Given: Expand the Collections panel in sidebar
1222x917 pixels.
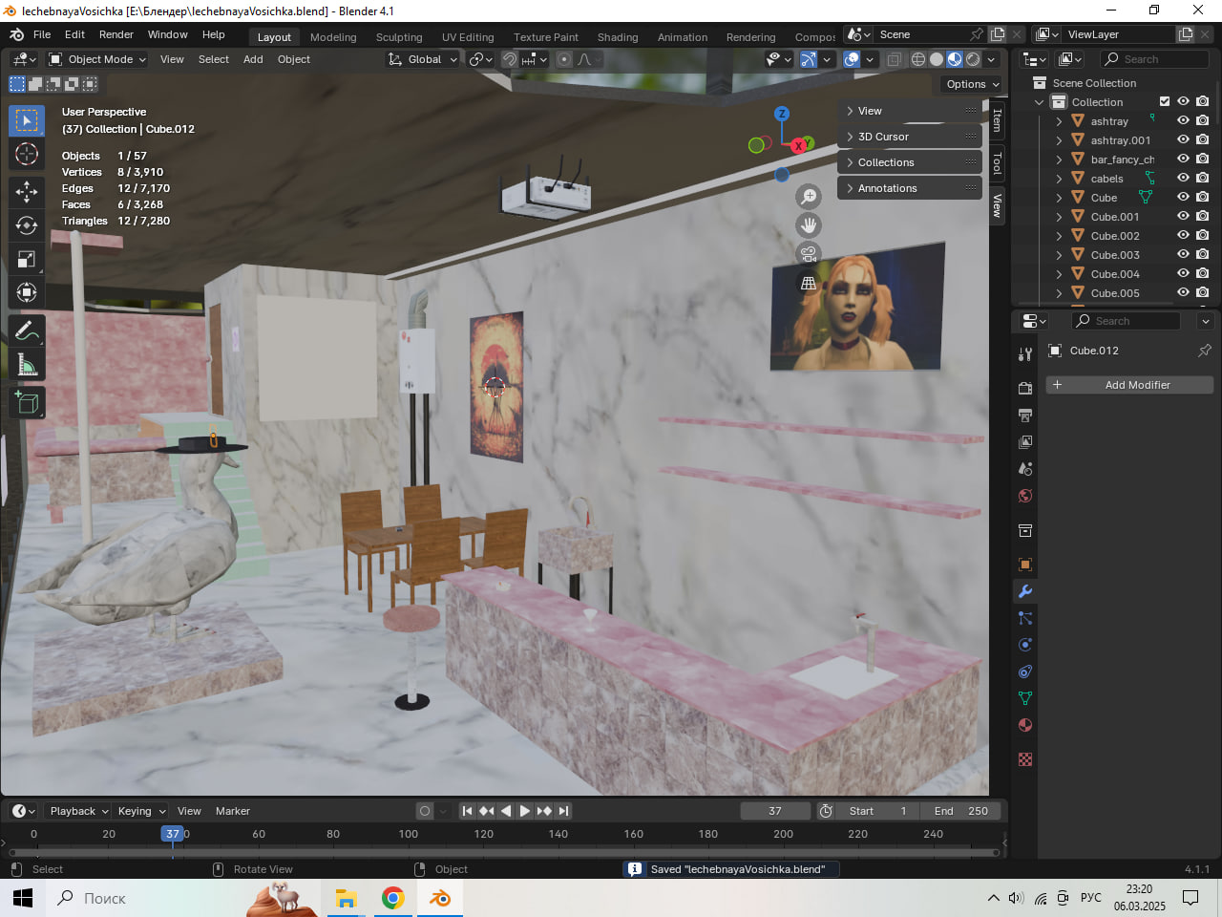Looking at the screenshot, I should pos(910,162).
